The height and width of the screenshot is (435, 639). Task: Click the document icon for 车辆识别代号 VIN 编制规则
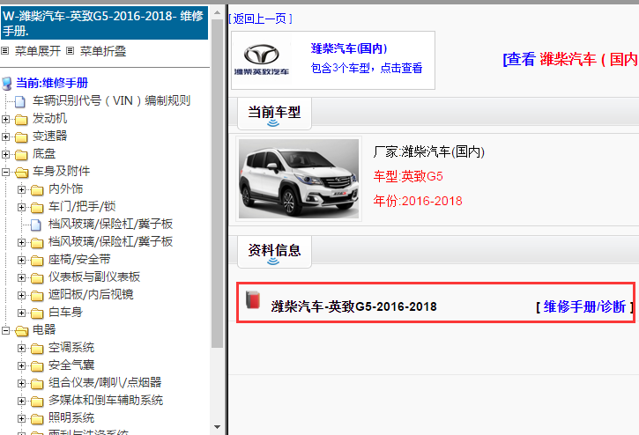pos(20,101)
